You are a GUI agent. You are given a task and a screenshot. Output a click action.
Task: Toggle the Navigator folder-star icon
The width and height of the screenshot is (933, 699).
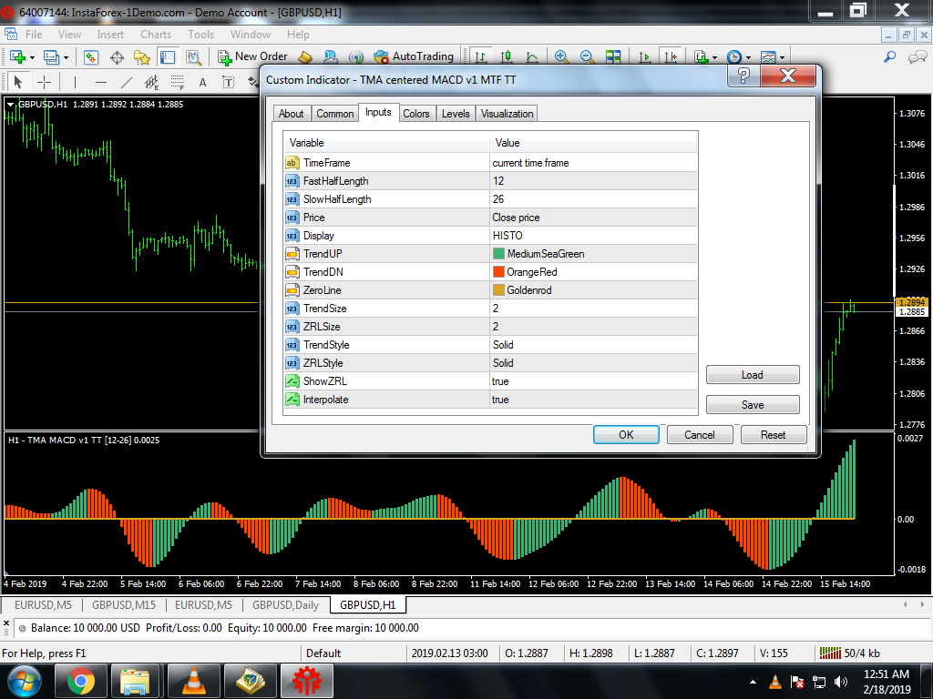(x=142, y=57)
